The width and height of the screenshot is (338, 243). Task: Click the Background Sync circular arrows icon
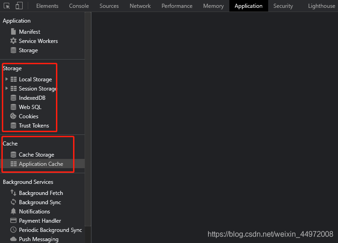click(13, 202)
